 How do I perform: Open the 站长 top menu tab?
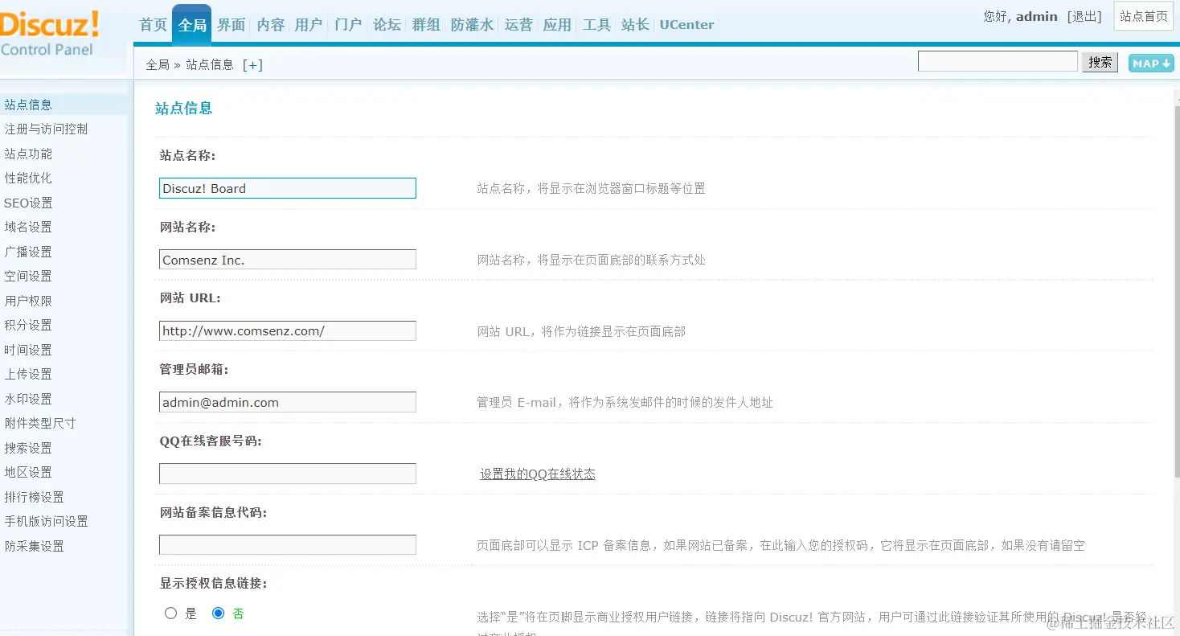click(x=635, y=25)
